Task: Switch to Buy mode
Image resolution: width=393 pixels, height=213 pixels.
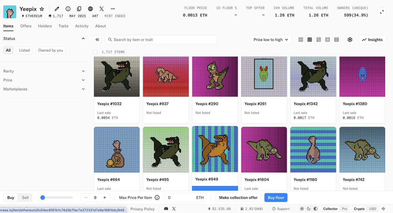Action: (x=11, y=198)
